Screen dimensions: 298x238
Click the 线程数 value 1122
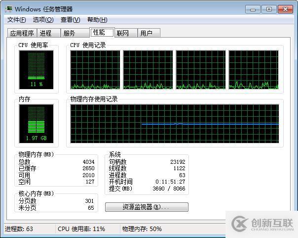(x=179, y=168)
